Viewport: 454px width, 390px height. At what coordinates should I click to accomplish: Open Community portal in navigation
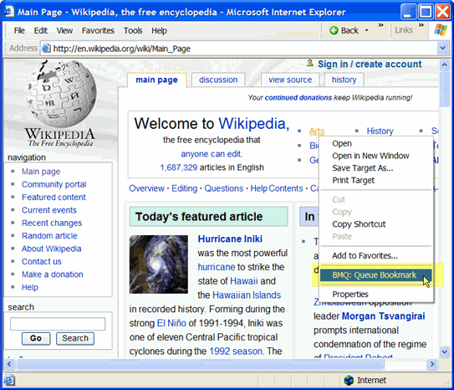pos(54,184)
